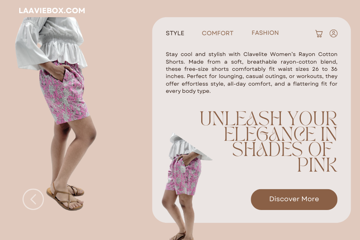The height and width of the screenshot is (240, 360).
Task: Click the word "PINK" in the headline
Action: click(x=317, y=165)
